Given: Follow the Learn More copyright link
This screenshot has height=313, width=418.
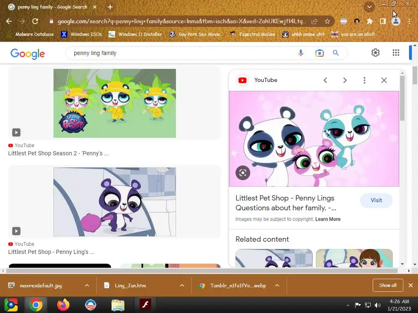Looking at the screenshot, I should coord(328,219).
